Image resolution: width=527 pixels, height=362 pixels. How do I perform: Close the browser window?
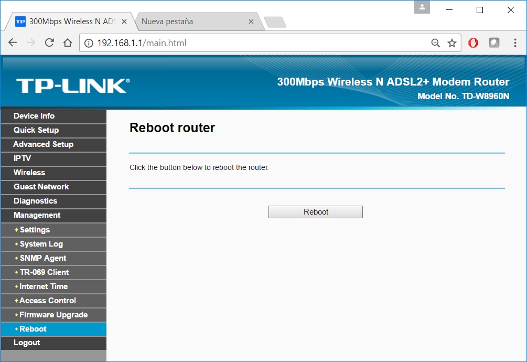(511, 10)
